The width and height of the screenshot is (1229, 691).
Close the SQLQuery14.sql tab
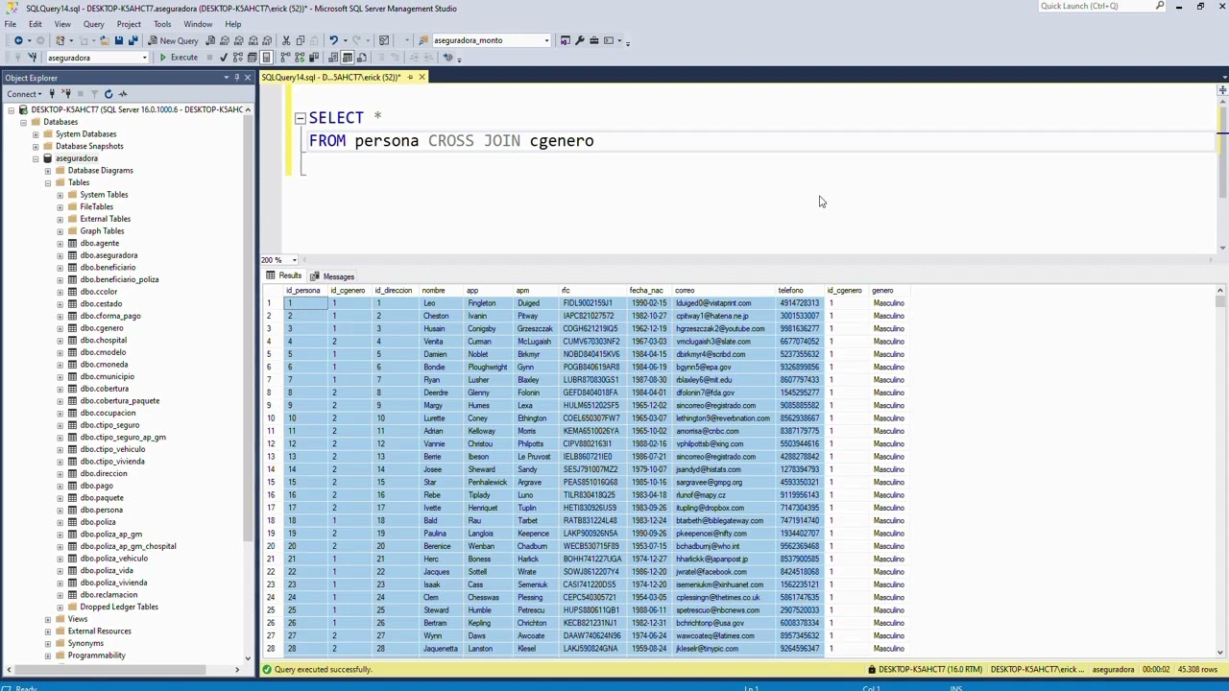pyautogui.click(x=422, y=77)
